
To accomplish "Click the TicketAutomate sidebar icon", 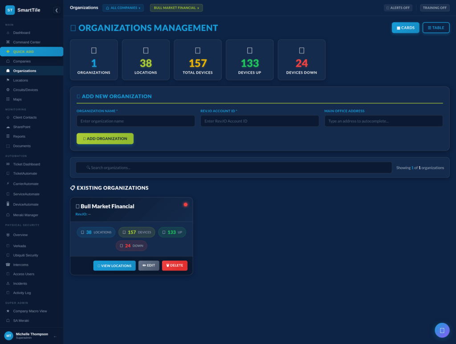I will pos(8,174).
